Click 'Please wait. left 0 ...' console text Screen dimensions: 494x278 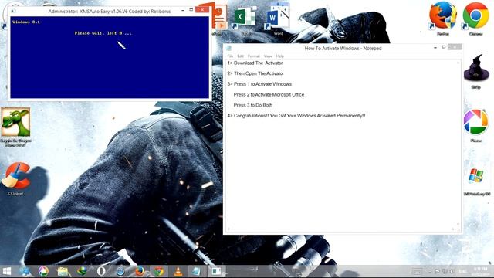103,33
